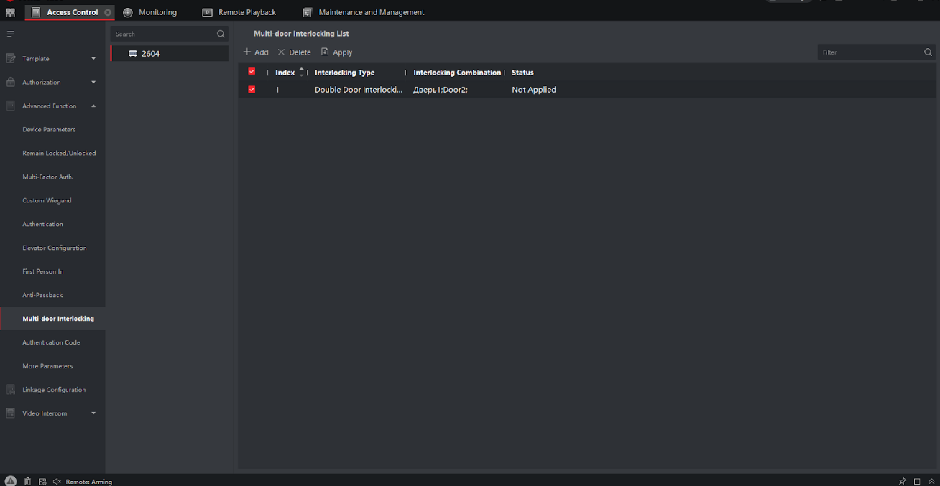Click Apply in the interlocking list toolbar

[336, 52]
